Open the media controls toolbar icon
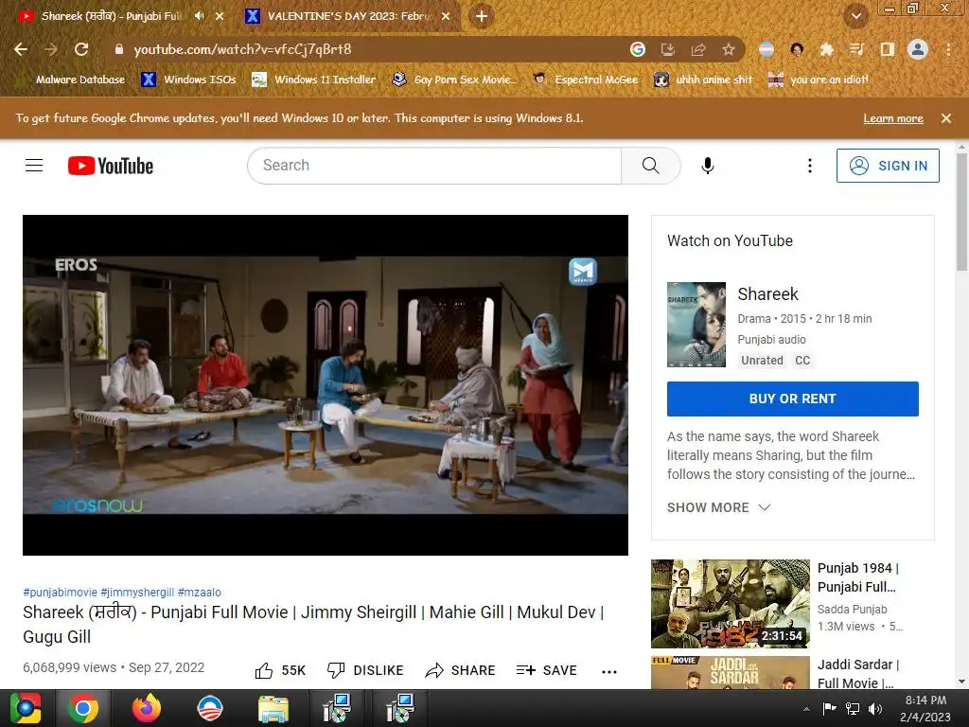969x727 pixels. 856,49
